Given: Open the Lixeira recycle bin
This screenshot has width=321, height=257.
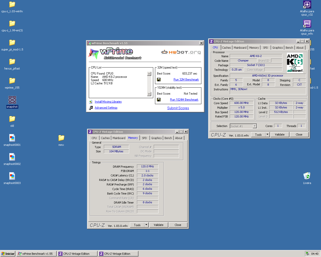Looking at the screenshot, I should point(307,176).
